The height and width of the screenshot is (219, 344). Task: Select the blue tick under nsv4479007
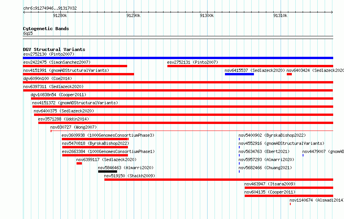[x=303, y=155]
